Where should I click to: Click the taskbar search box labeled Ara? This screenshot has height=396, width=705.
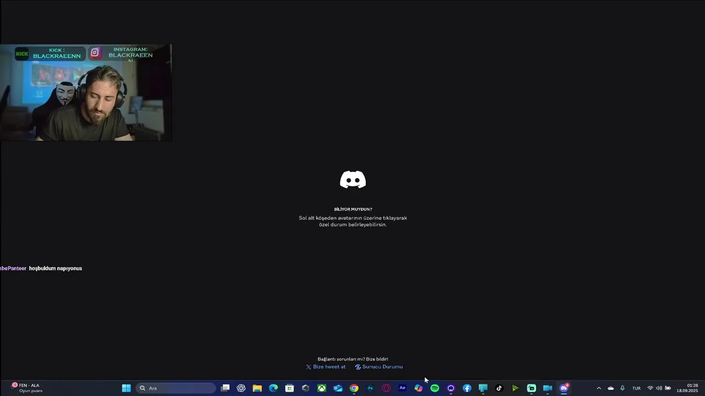point(177,388)
